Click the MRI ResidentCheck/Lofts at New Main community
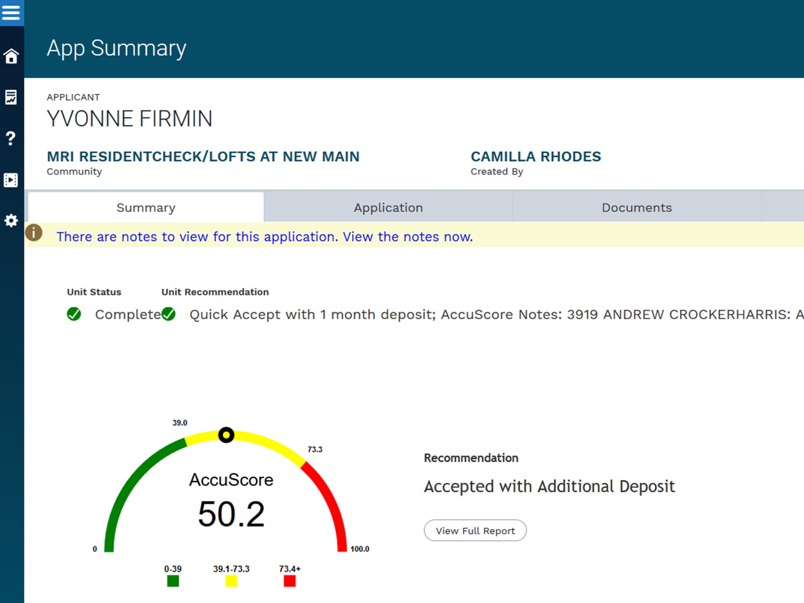 pos(203,157)
